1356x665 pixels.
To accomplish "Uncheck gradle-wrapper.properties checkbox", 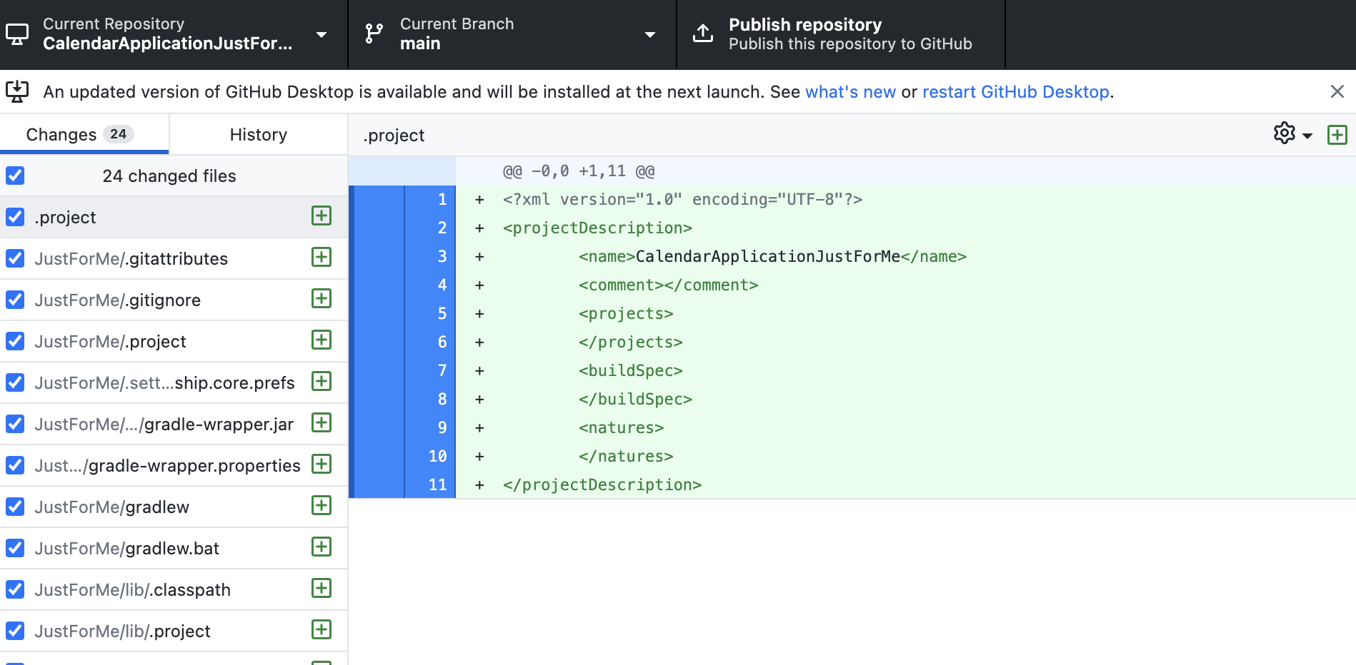I will [x=15, y=465].
